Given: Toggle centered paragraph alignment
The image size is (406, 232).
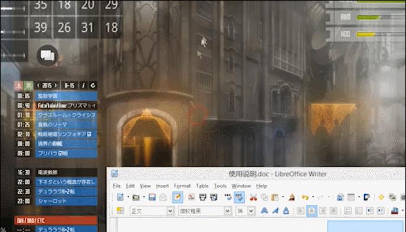Looking at the screenshot, I should point(312,211).
